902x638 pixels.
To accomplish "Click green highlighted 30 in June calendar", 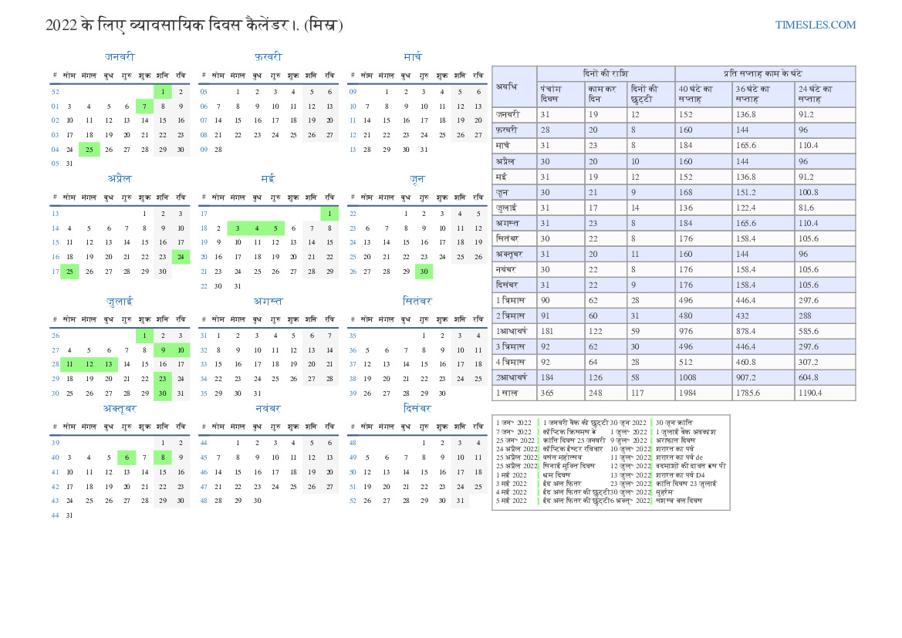I will (x=423, y=272).
